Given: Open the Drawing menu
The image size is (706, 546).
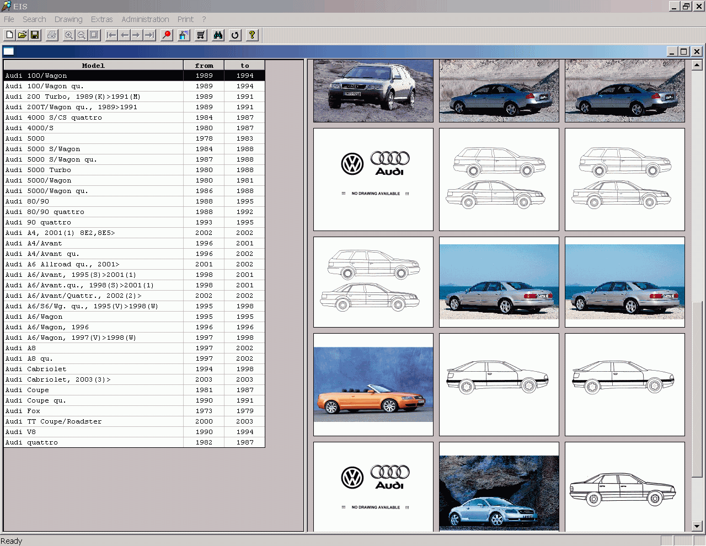Looking at the screenshot, I should 68,19.
